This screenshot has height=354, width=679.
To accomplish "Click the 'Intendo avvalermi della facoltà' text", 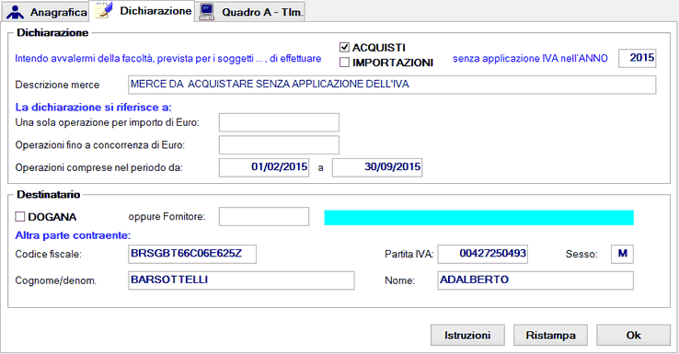I will click(x=168, y=59).
